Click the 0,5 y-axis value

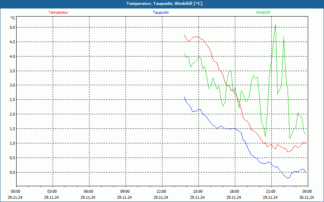coord(13,158)
